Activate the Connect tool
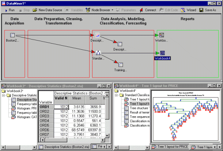 [x=148, y=10]
